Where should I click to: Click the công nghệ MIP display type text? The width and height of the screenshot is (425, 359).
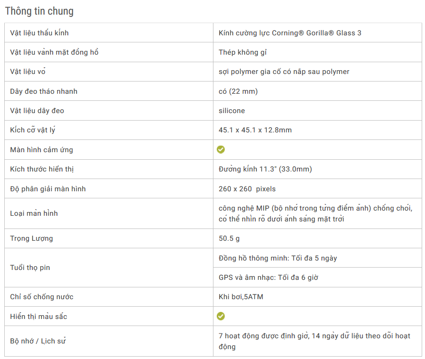pos(315,213)
